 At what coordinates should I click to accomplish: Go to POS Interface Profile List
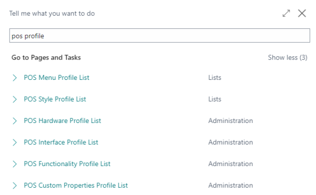(x=61, y=142)
